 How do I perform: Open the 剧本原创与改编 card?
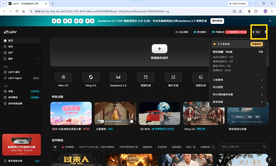coord(248,113)
